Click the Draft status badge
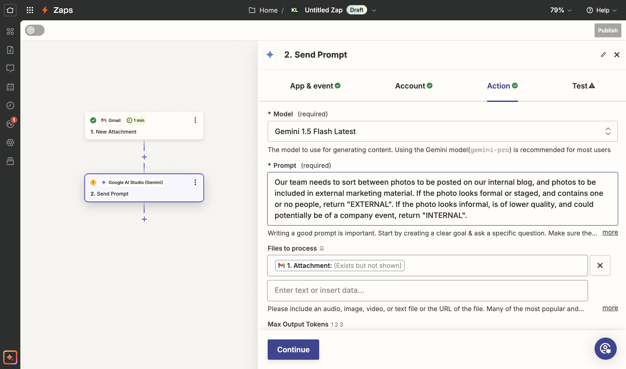 tap(357, 10)
